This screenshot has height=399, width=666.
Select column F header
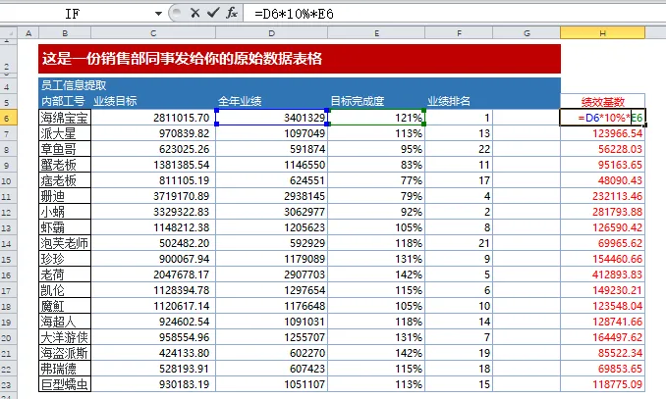[x=459, y=33]
